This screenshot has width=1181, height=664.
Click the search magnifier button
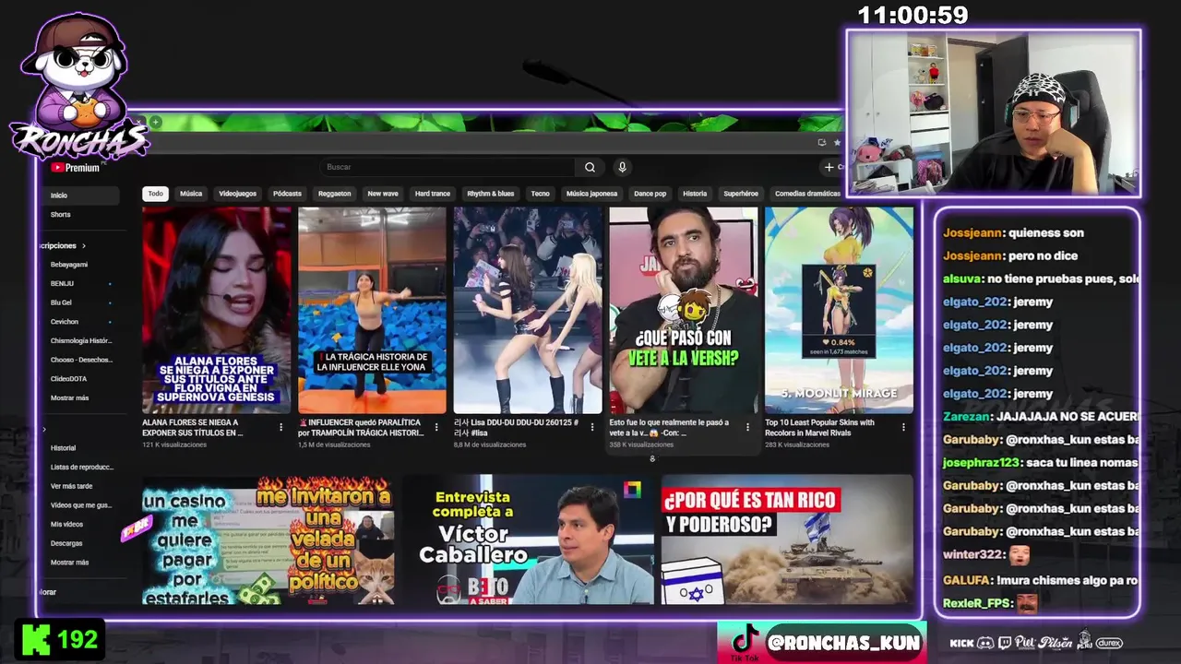(590, 167)
